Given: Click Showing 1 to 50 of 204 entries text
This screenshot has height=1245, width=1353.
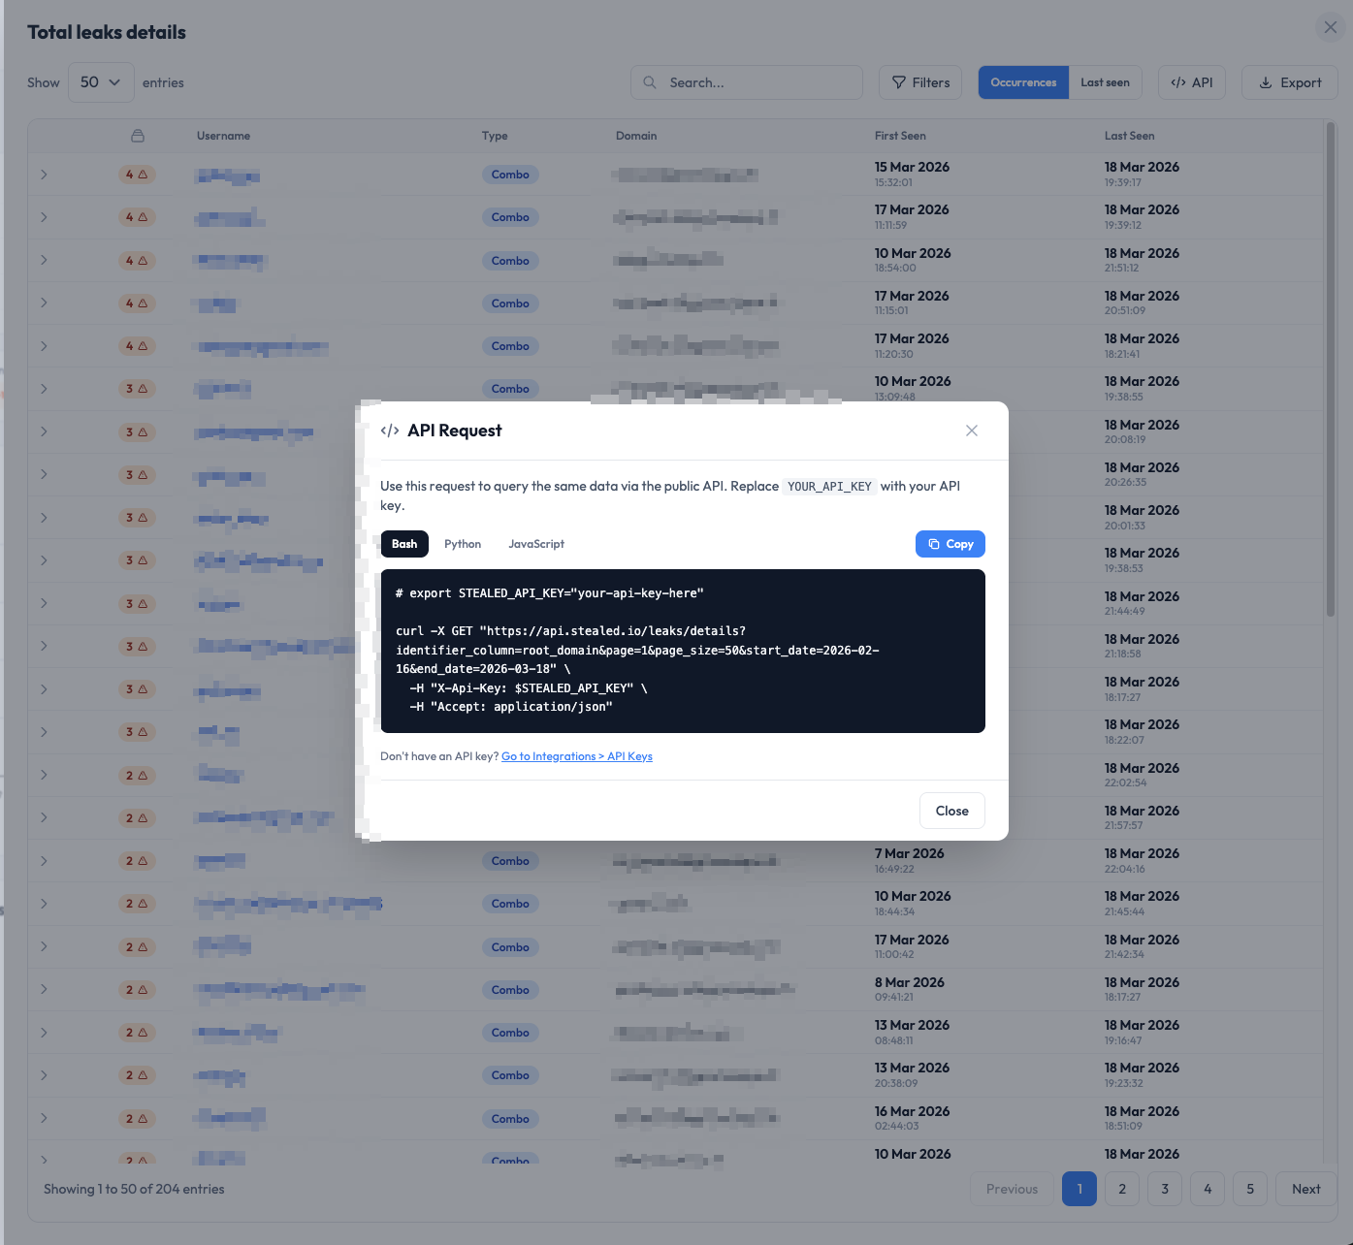Looking at the screenshot, I should click(x=134, y=1189).
